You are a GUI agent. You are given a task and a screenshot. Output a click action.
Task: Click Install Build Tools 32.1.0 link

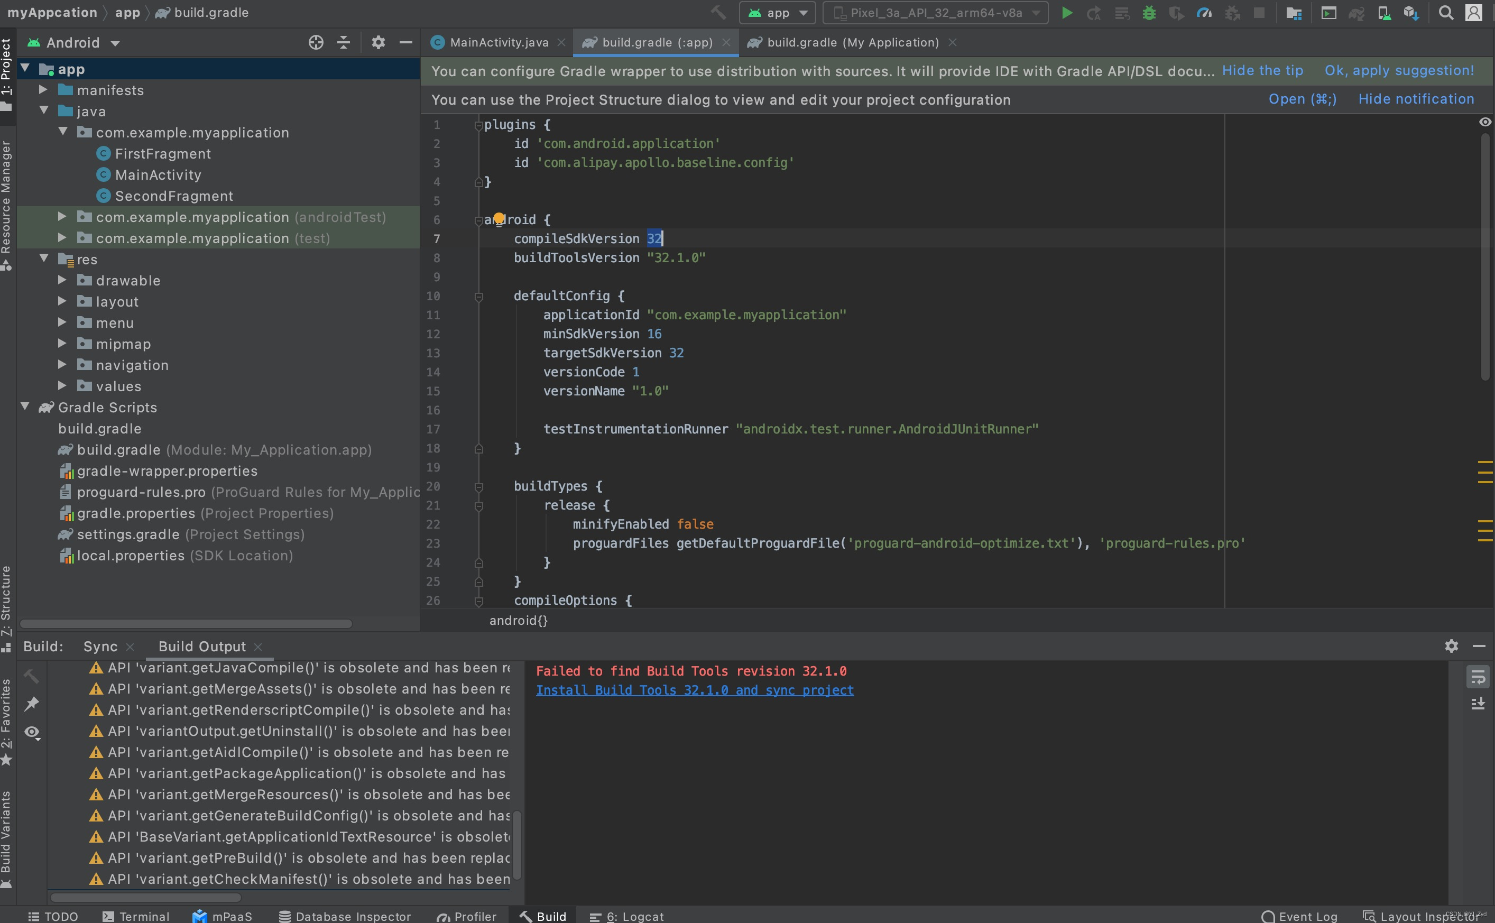coord(694,690)
